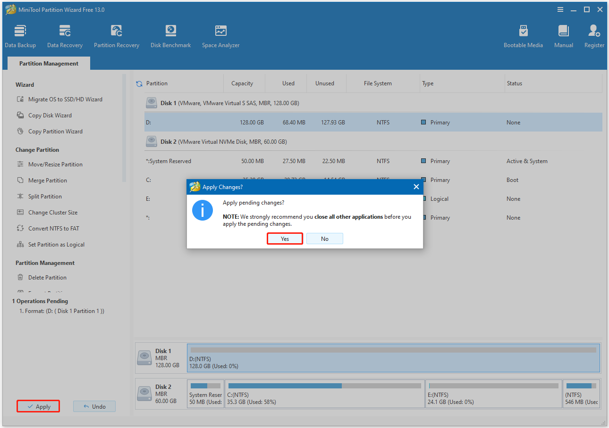The image size is (609, 428).
Task: Open the hamburger application menu
Action: point(560,9)
